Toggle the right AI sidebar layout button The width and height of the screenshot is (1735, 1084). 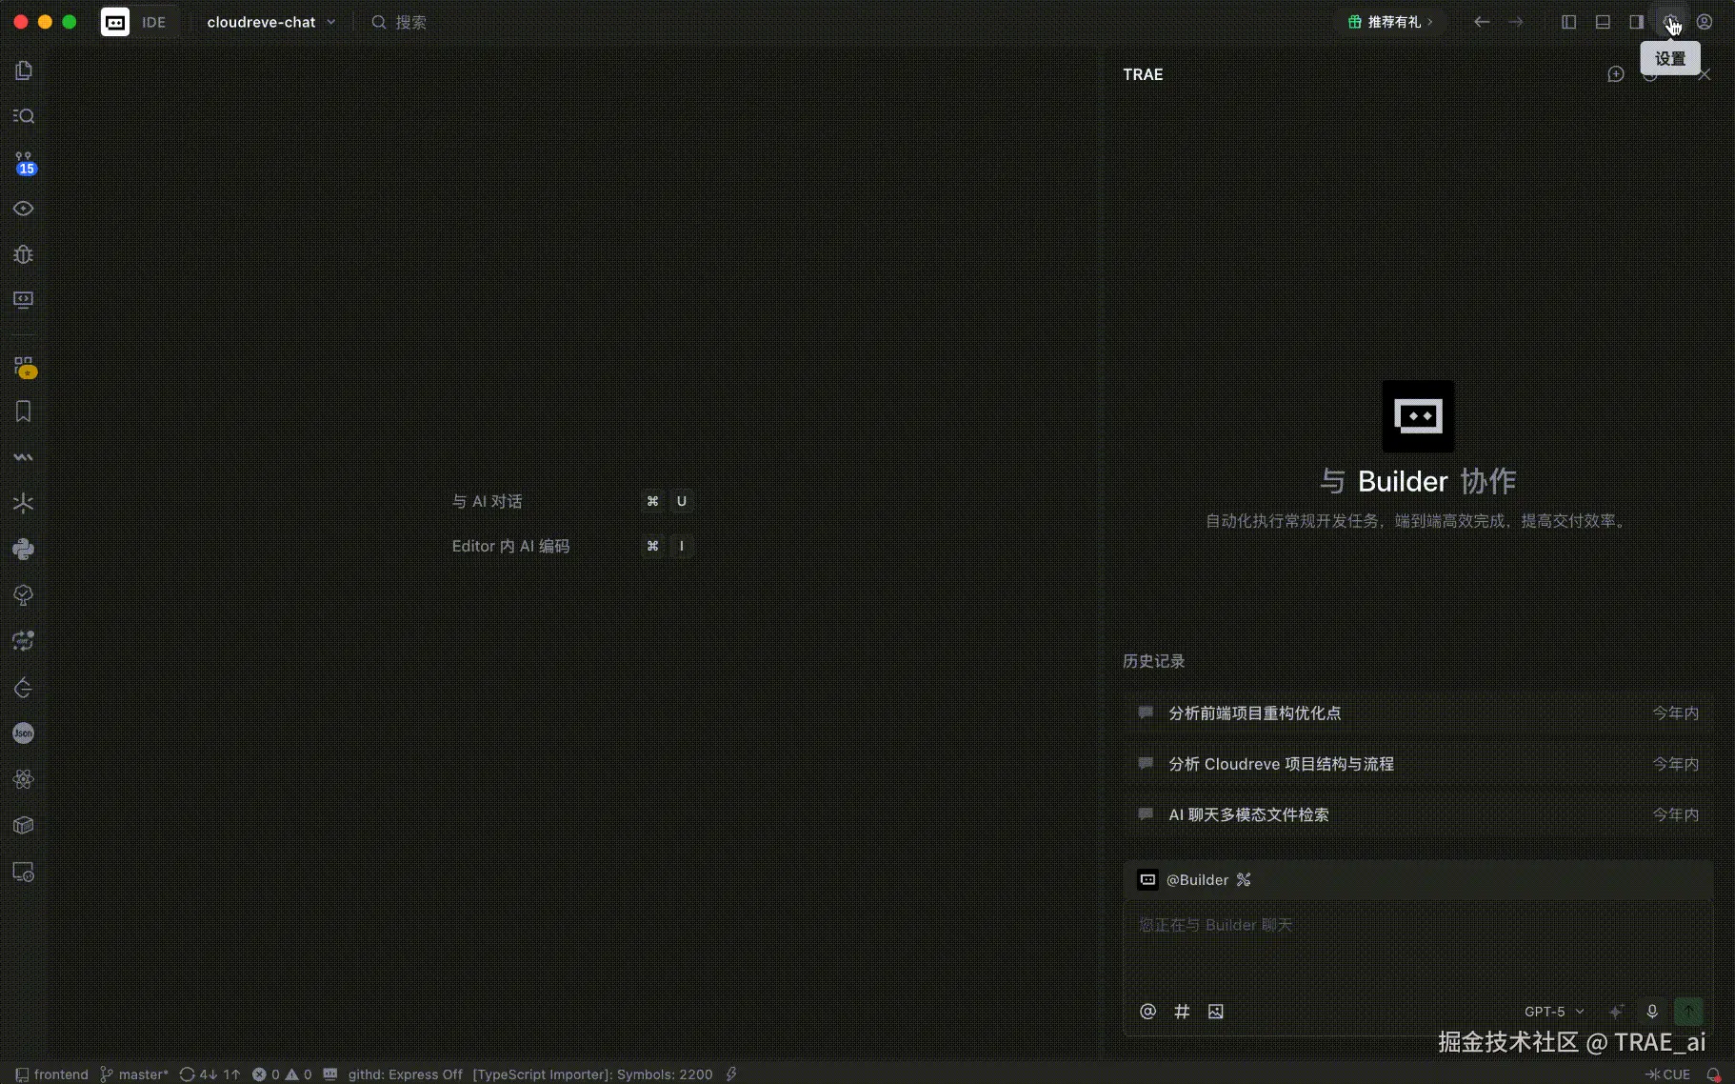click(x=1637, y=22)
